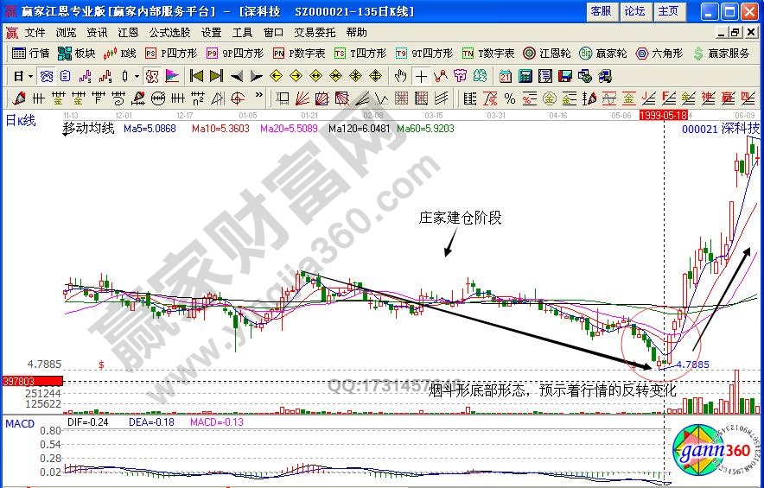Open the 交易委托 menu
This screenshot has width=764, height=488.
click(315, 33)
